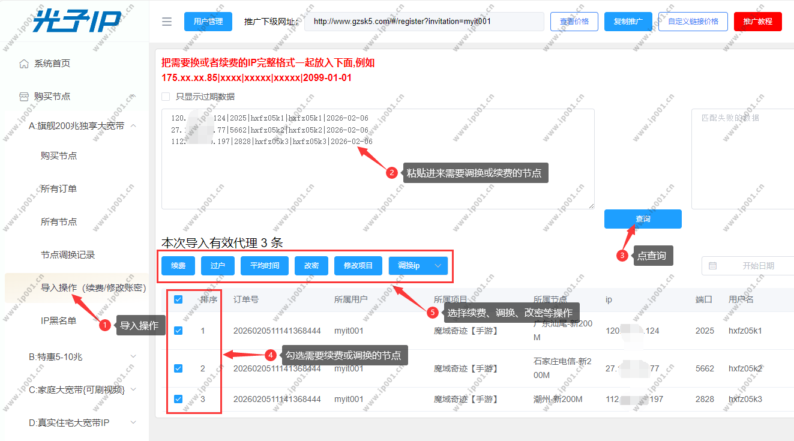
Task: Click the promotion URL input field
Action: tap(424, 22)
